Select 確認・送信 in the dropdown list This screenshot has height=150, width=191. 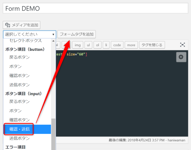[x=20, y=129]
